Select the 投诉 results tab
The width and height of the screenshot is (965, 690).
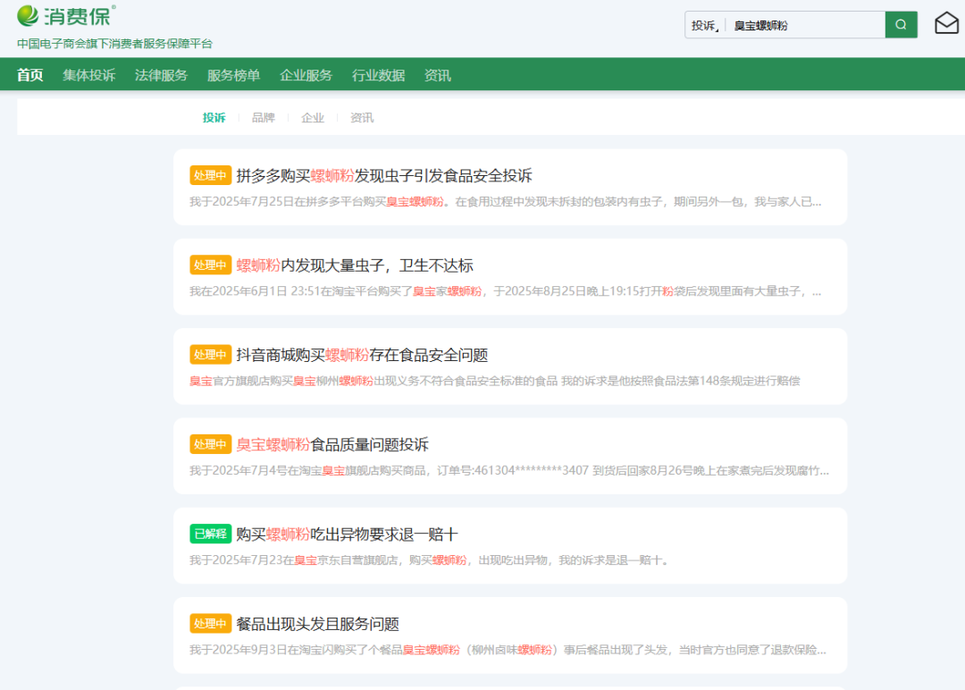pos(214,118)
